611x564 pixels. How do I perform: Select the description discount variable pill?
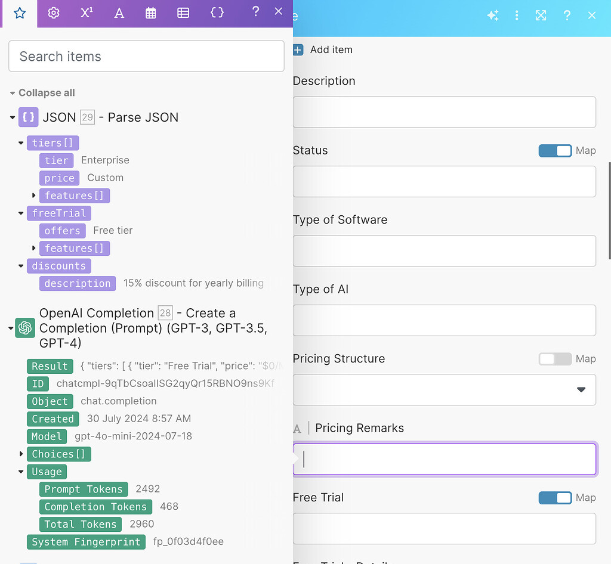(x=78, y=283)
